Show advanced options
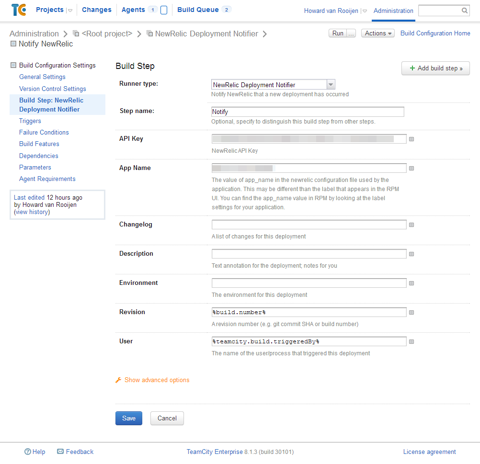480x464 pixels. 157,380
